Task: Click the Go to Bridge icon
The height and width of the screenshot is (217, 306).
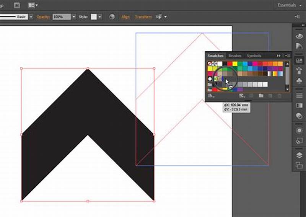Action: 17,5
